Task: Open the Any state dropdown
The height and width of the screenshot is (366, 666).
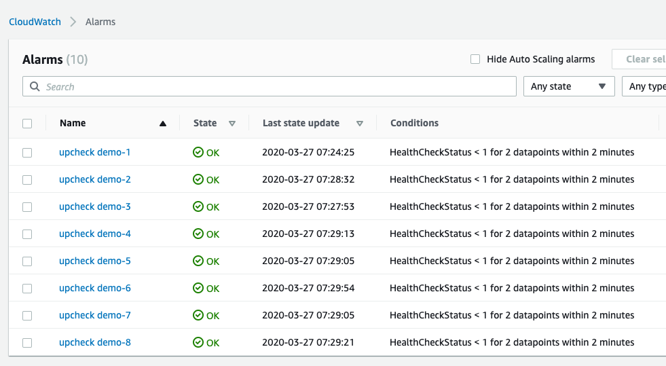Action: [x=568, y=86]
